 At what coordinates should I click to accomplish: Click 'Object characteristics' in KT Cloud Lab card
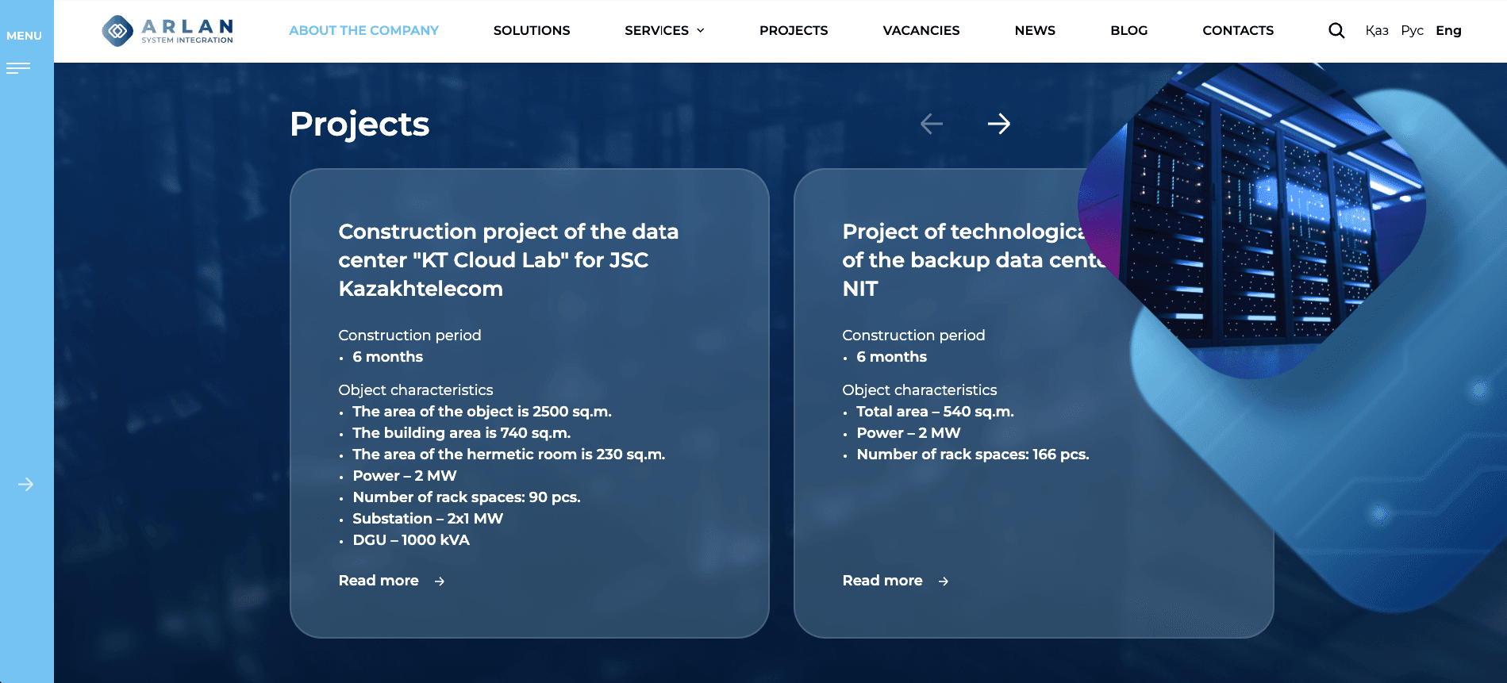coord(416,390)
